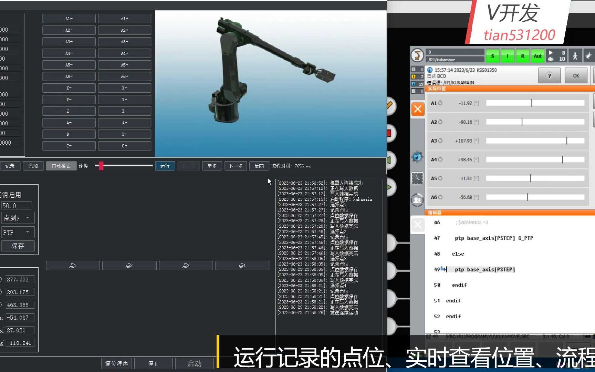
Task: Open the 点到点 motion type dropdown
Action: [x=18, y=218]
